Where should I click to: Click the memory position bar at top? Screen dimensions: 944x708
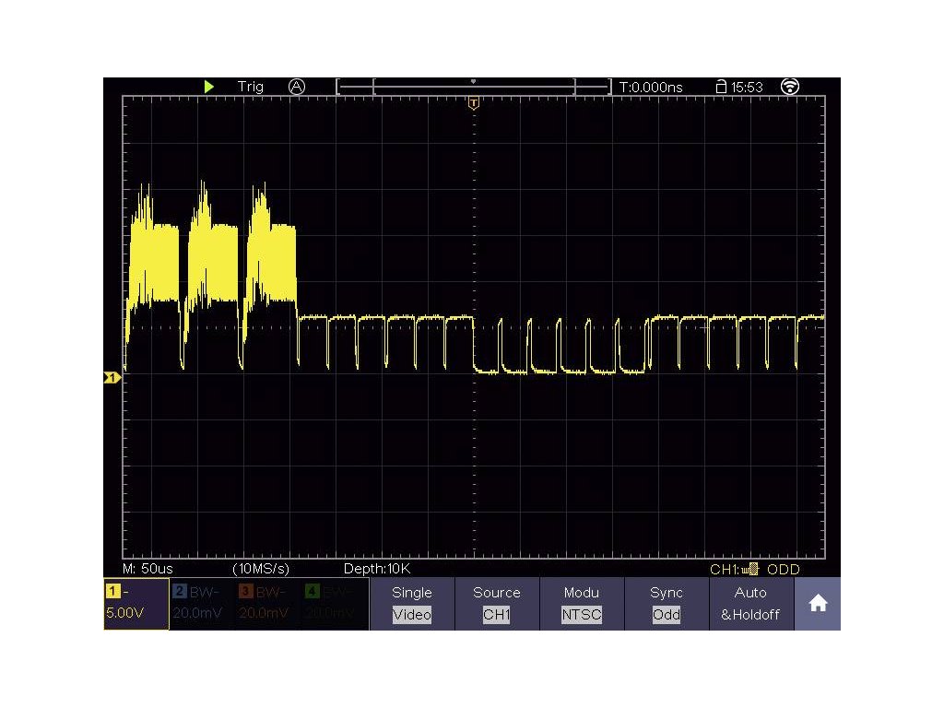tap(473, 87)
